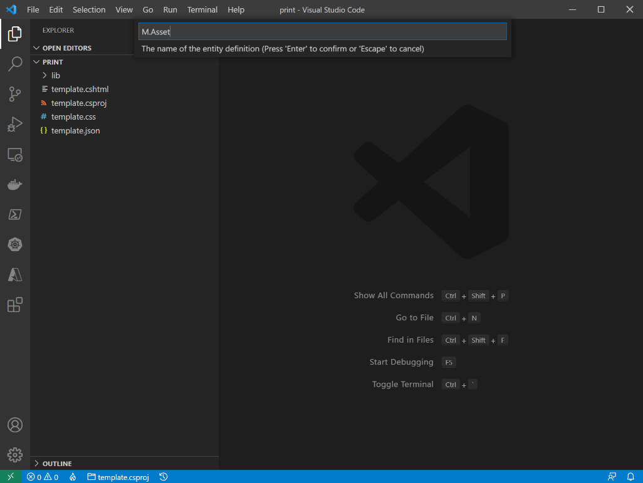Image resolution: width=643 pixels, height=483 pixels.
Task: Click the 'Show All Commands' hint text
Action: click(394, 295)
